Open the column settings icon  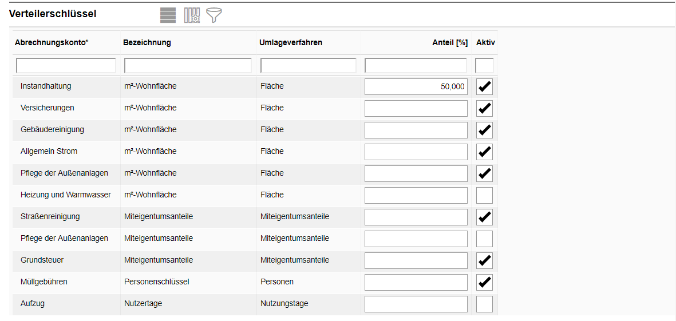(x=192, y=15)
